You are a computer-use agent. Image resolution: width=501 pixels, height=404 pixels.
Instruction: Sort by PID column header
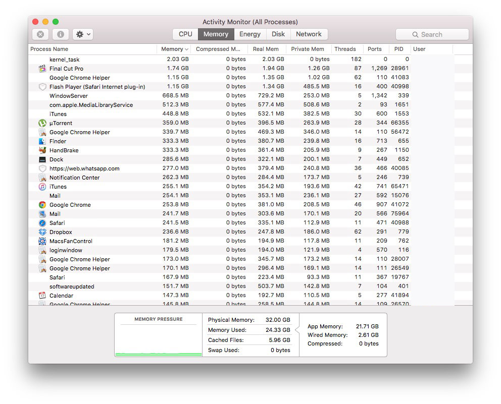399,49
